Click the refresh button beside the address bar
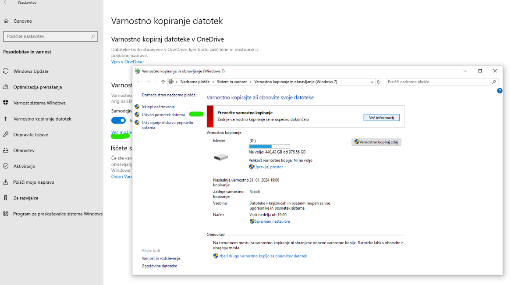This screenshot has width=511, height=285. [x=379, y=82]
